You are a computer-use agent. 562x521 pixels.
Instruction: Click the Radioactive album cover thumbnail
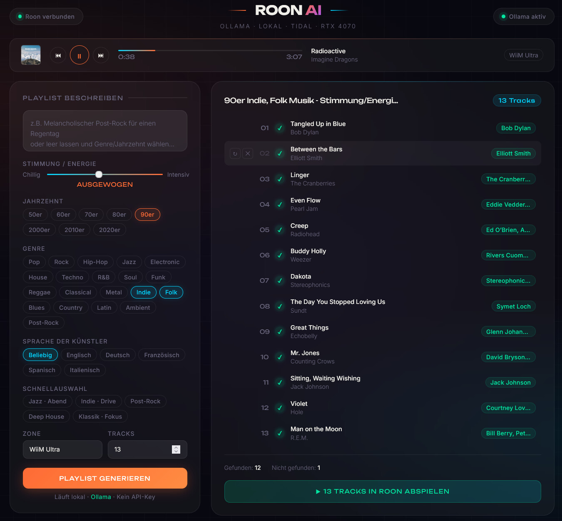pyautogui.click(x=31, y=55)
